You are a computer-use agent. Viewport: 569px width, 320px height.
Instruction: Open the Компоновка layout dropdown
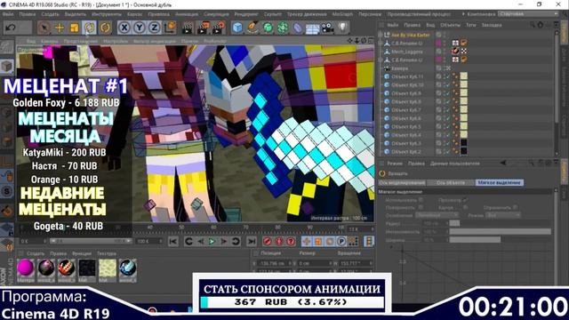529,14
